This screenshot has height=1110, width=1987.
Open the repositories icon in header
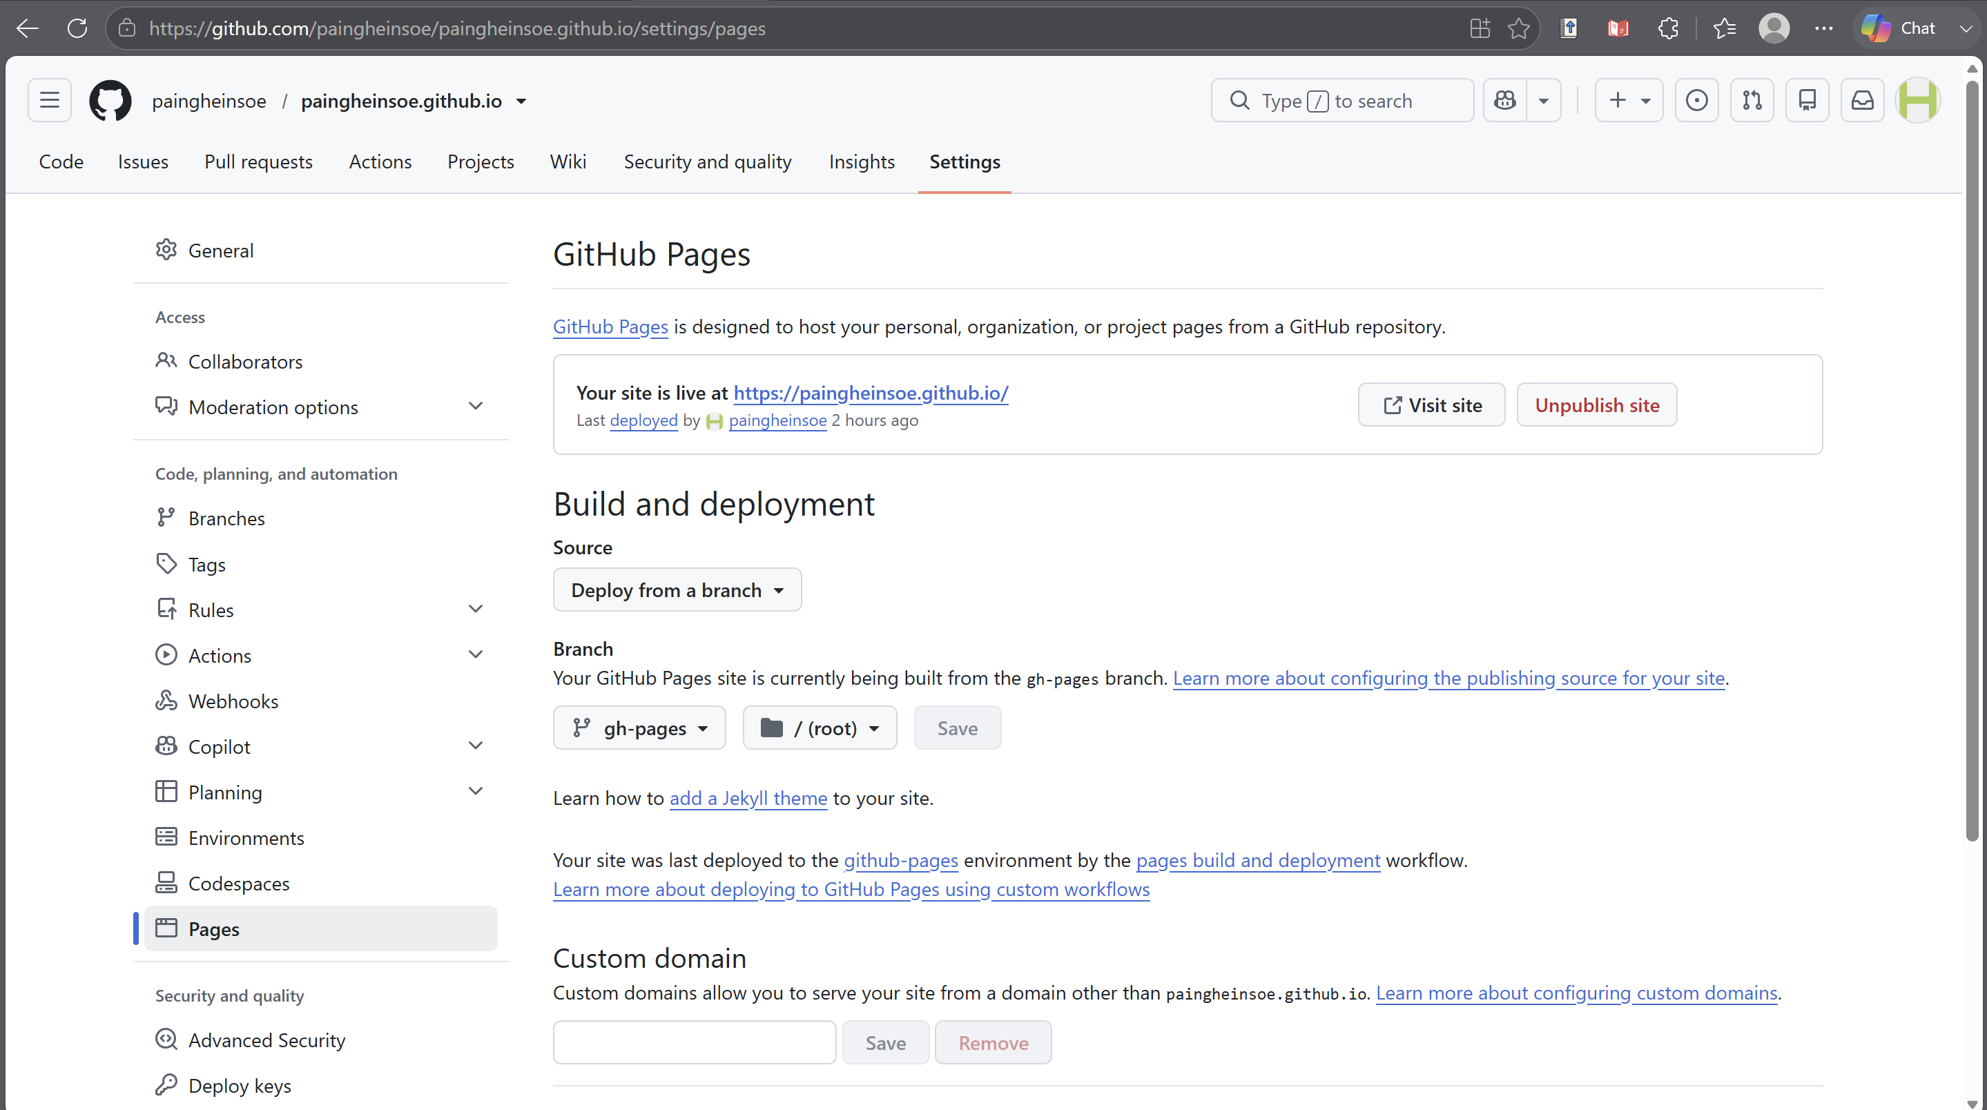(x=1807, y=100)
